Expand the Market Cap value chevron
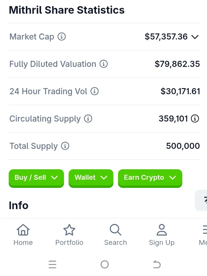The height and width of the screenshot is (276, 207). pyautogui.click(x=195, y=37)
